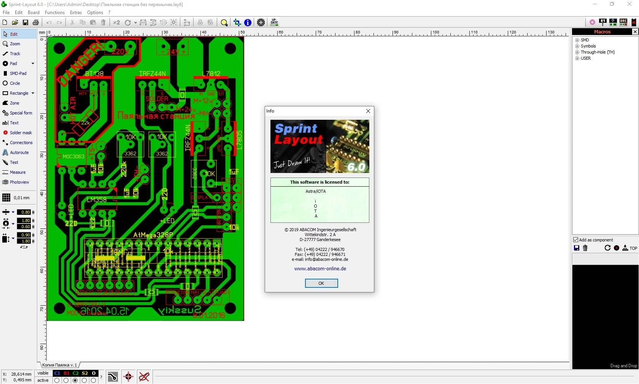Expand the USER macros folder
The image size is (639, 384).
577,58
